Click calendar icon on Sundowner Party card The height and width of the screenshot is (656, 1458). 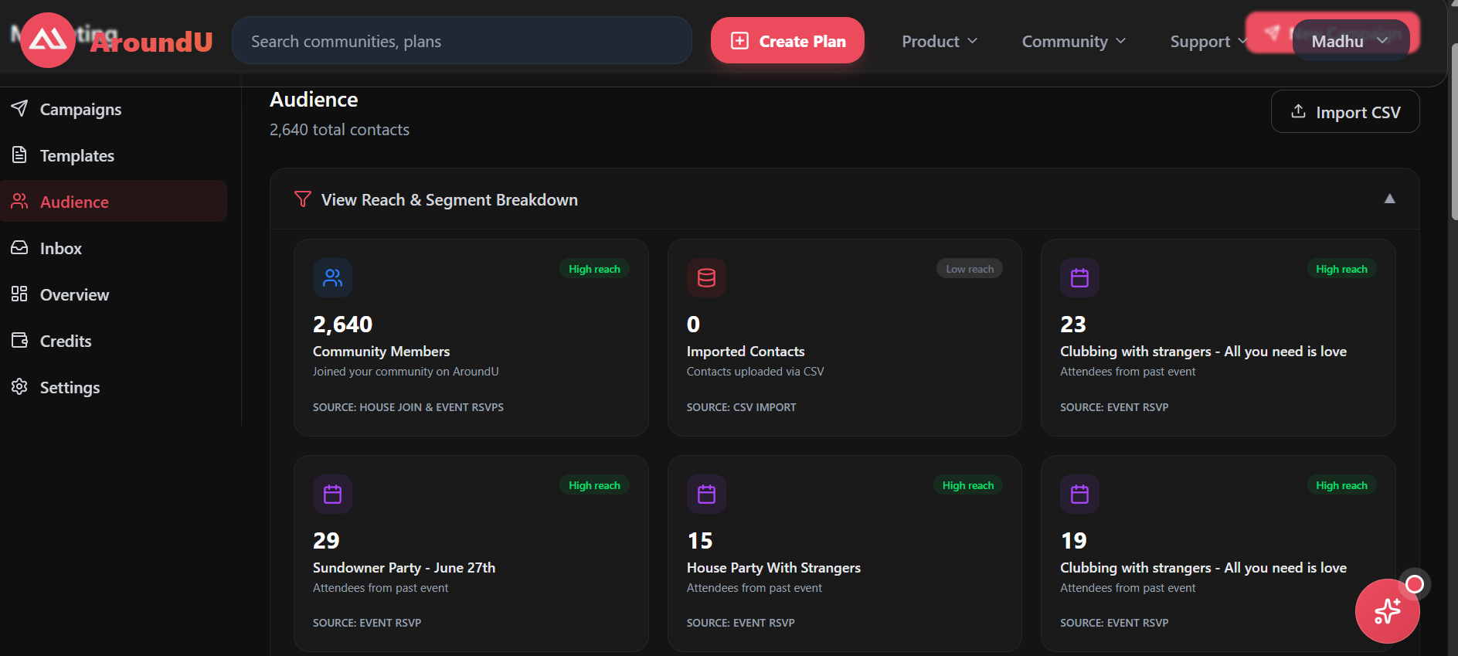[332, 494]
